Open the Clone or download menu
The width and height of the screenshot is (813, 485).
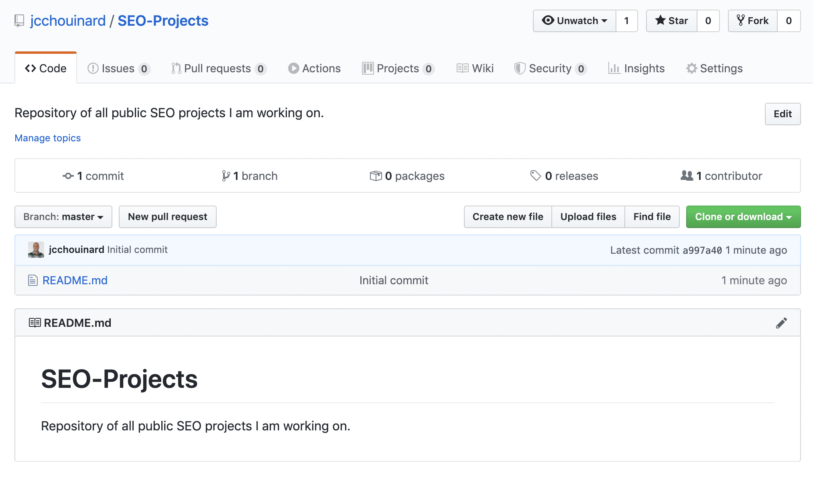(743, 217)
